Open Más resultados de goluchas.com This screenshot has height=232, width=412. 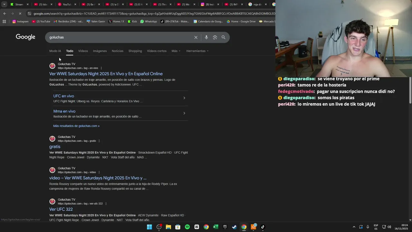click(x=76, y=126)
